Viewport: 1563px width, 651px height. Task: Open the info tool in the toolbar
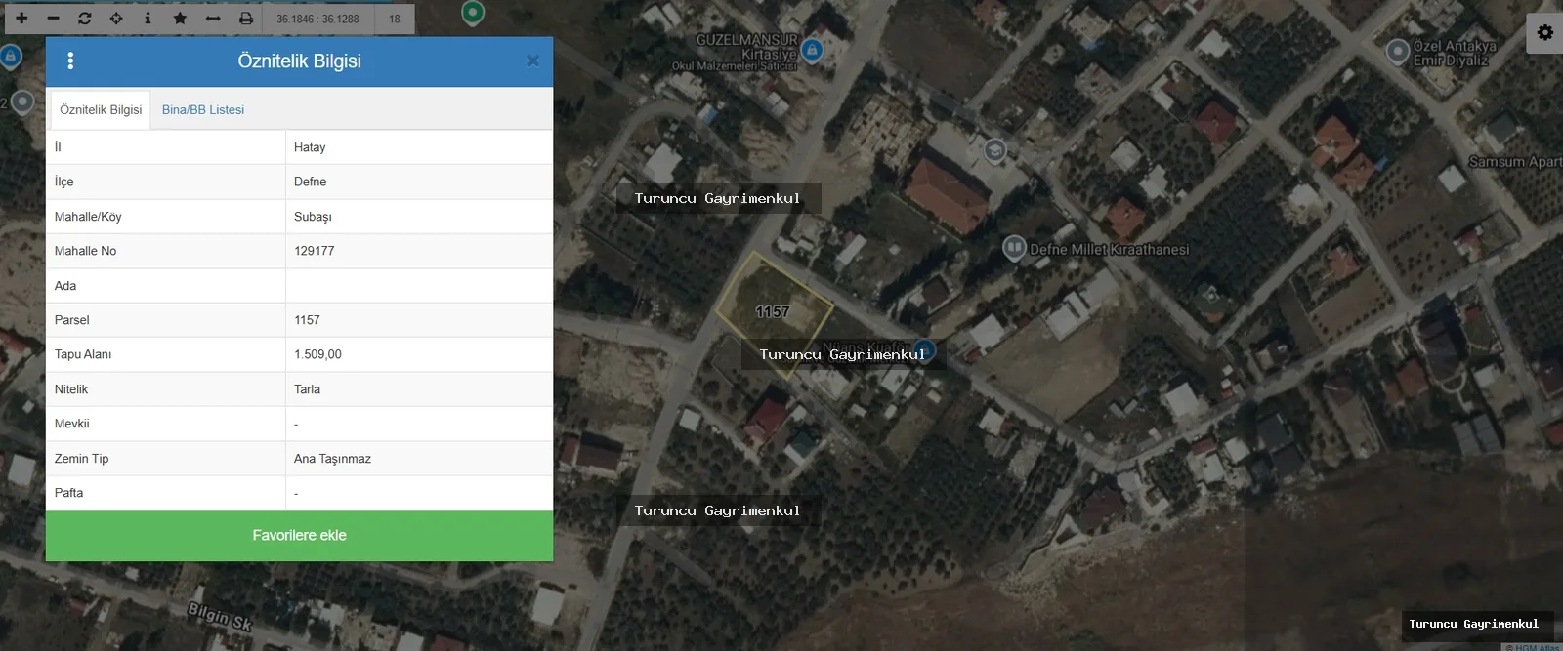tap(148, 19)
